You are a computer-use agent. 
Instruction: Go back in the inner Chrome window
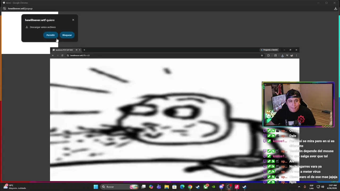[x=53, y=55]
